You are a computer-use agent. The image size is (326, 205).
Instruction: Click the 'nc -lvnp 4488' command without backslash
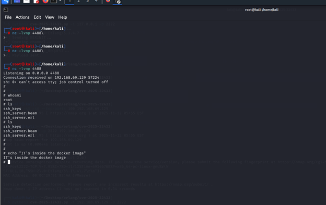pyautogui.click(x=27, y=68)
